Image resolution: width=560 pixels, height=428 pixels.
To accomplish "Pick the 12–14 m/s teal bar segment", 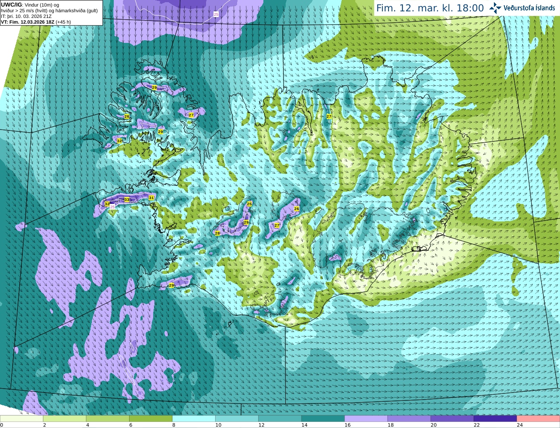I will click(280, 419).
